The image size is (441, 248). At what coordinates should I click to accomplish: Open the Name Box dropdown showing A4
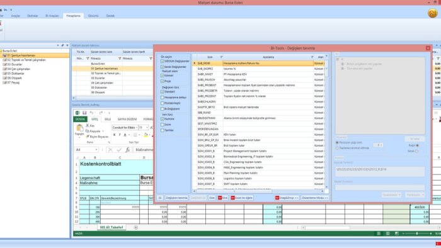pos(96,150)
